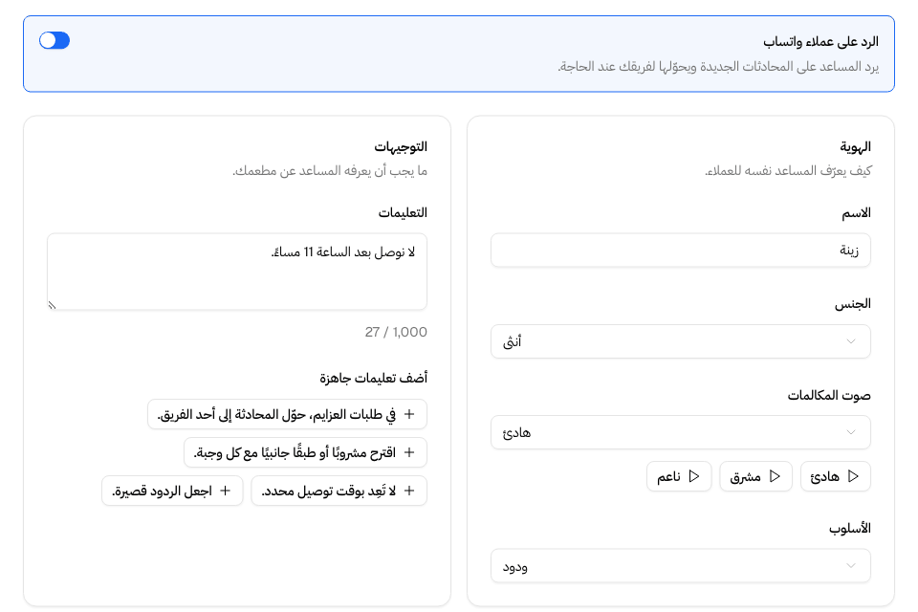This screenshot has width=918, height=612.
Task: Click the الهوية section heading
Action: (x=855, y=146)
